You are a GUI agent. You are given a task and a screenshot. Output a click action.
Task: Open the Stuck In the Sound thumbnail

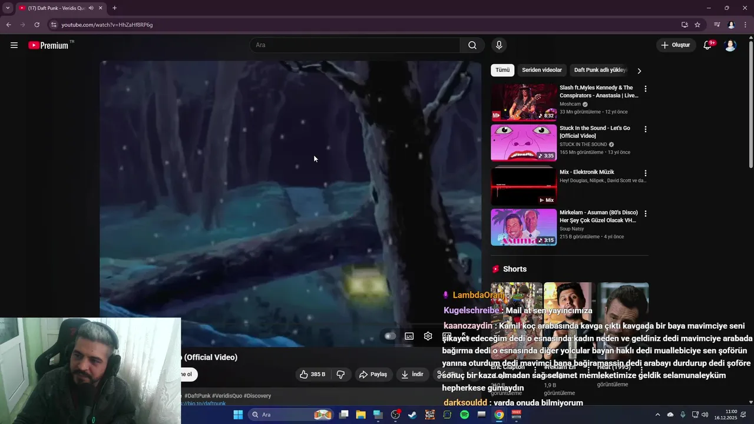click(x=524, y=143)
